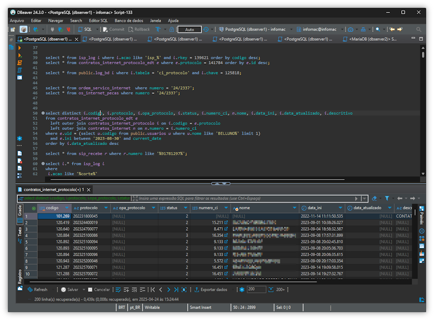Go to next results row icon
Viewport: 434px width, 320px height.
click(168, 289)
